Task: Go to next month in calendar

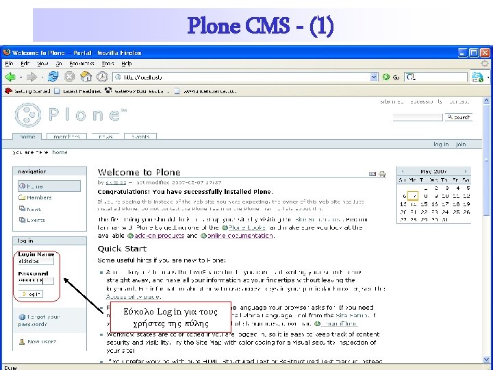Action: [466, 171]
